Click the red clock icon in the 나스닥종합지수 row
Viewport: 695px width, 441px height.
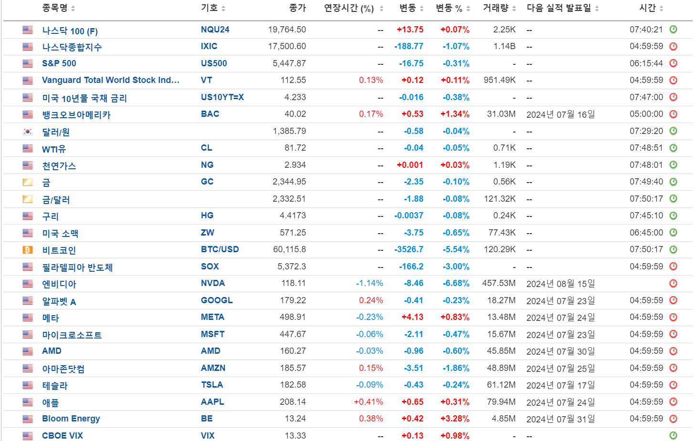pyautogui.click(x=673, y=47)
